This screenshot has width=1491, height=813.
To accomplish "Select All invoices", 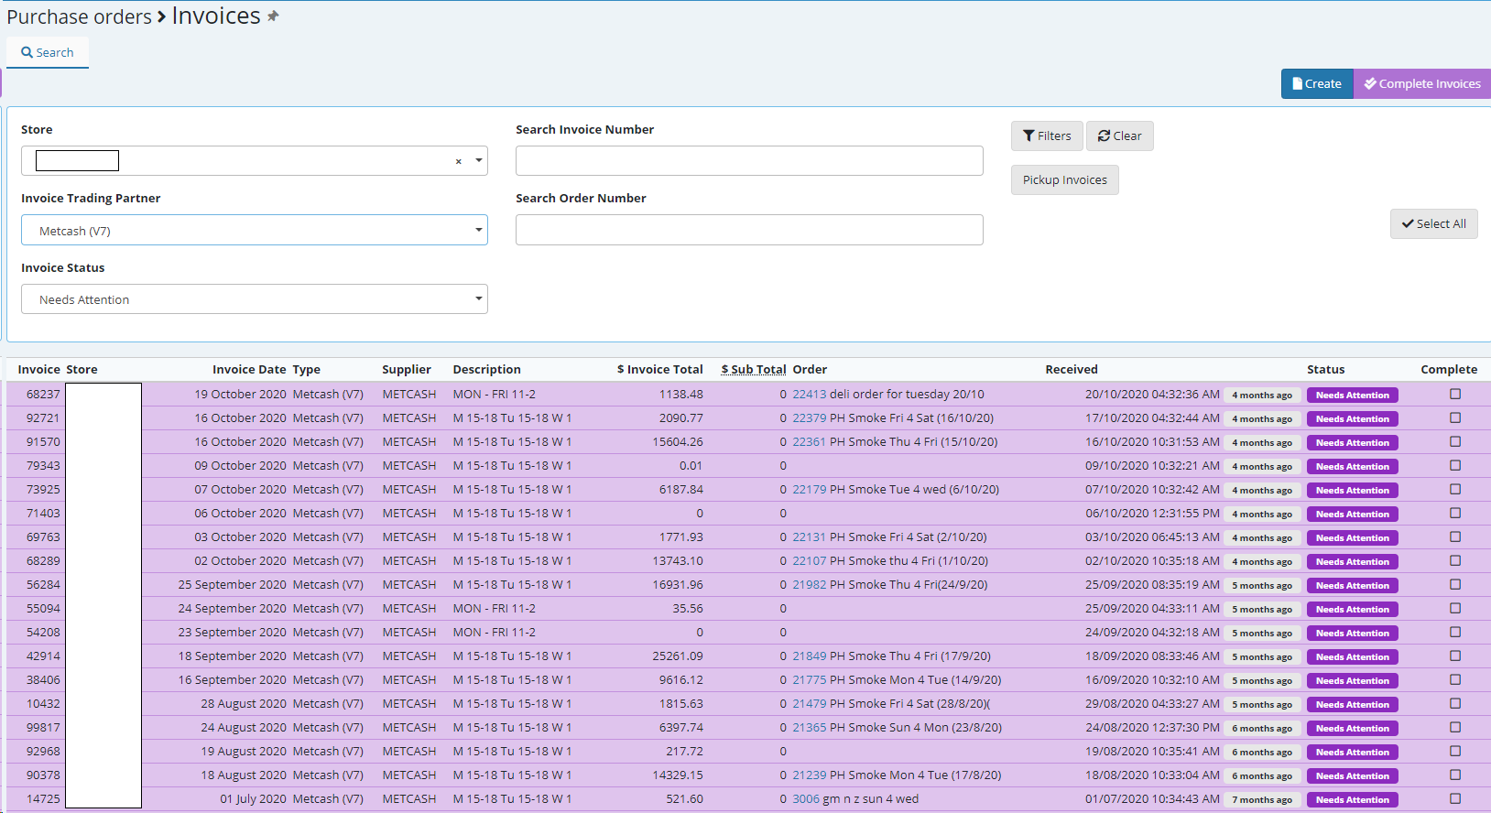I will 1433,223.
